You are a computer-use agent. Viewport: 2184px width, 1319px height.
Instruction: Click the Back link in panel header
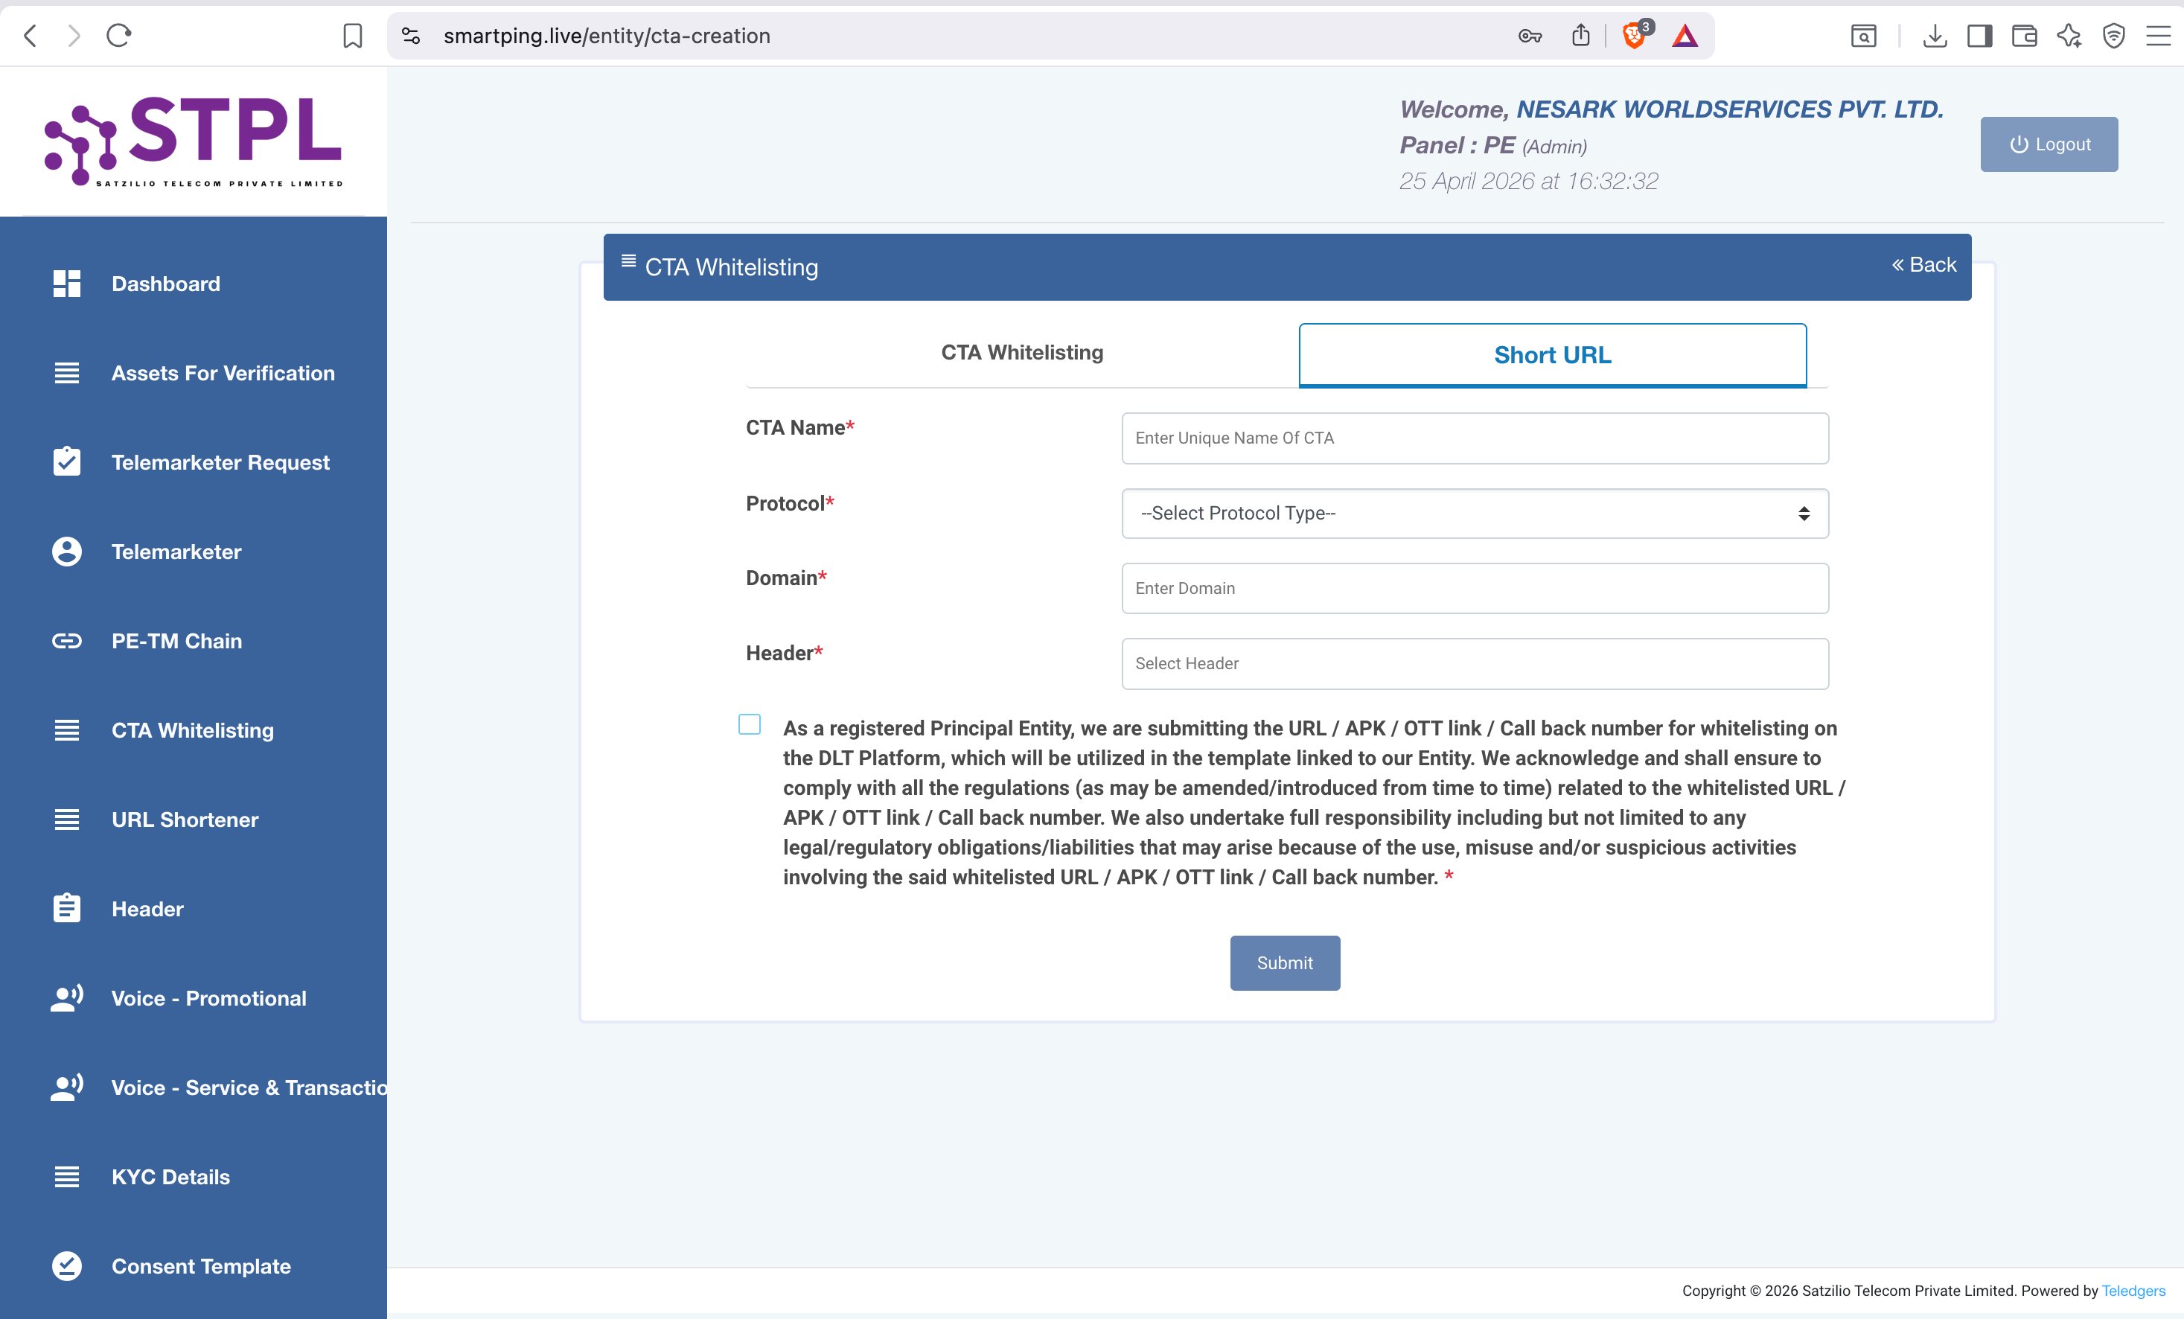1923,264
